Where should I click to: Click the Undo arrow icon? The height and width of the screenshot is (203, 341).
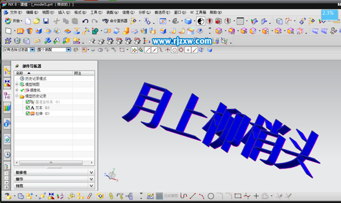tap(85, 21)
